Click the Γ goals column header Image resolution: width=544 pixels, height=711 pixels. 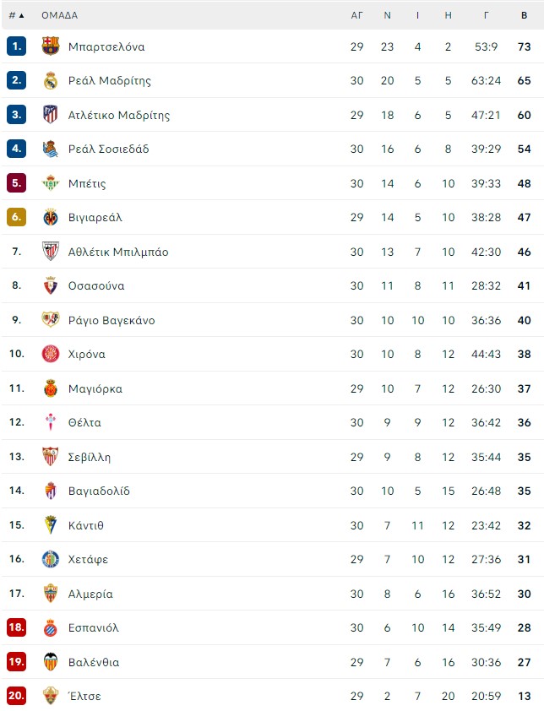coord(486,15)
